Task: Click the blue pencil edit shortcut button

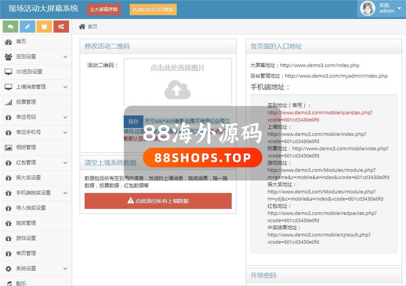Action: tap(27, 26)
